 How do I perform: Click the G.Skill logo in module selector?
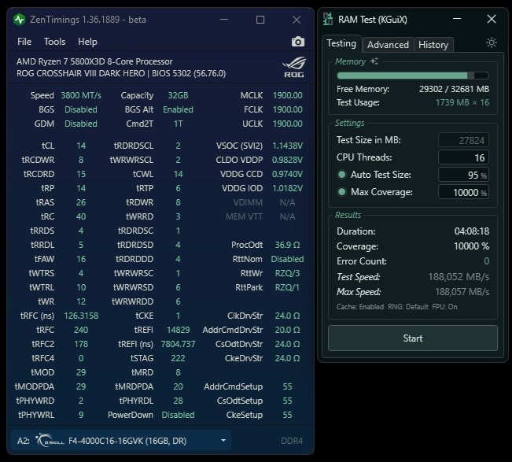click(50, 440)
